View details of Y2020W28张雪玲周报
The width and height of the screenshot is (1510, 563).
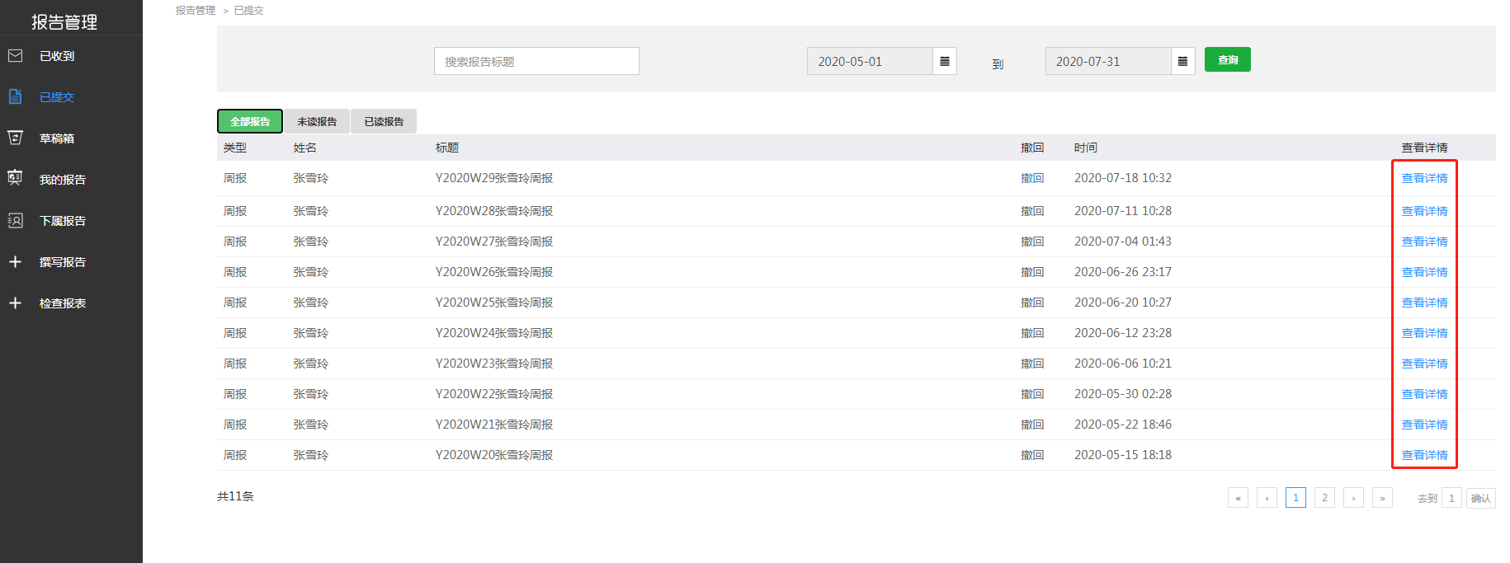coord(1424,211)
